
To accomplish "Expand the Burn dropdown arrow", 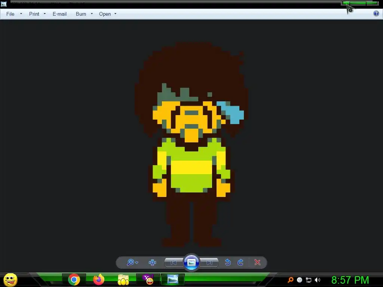I will click(x=92, y=14).
